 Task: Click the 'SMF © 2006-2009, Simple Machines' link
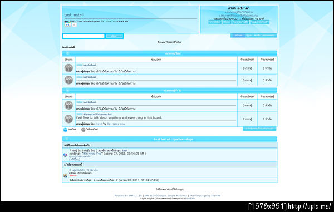[x=166, y=196]
